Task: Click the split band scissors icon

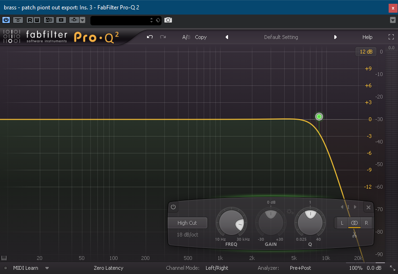Action: click(354, 235)
